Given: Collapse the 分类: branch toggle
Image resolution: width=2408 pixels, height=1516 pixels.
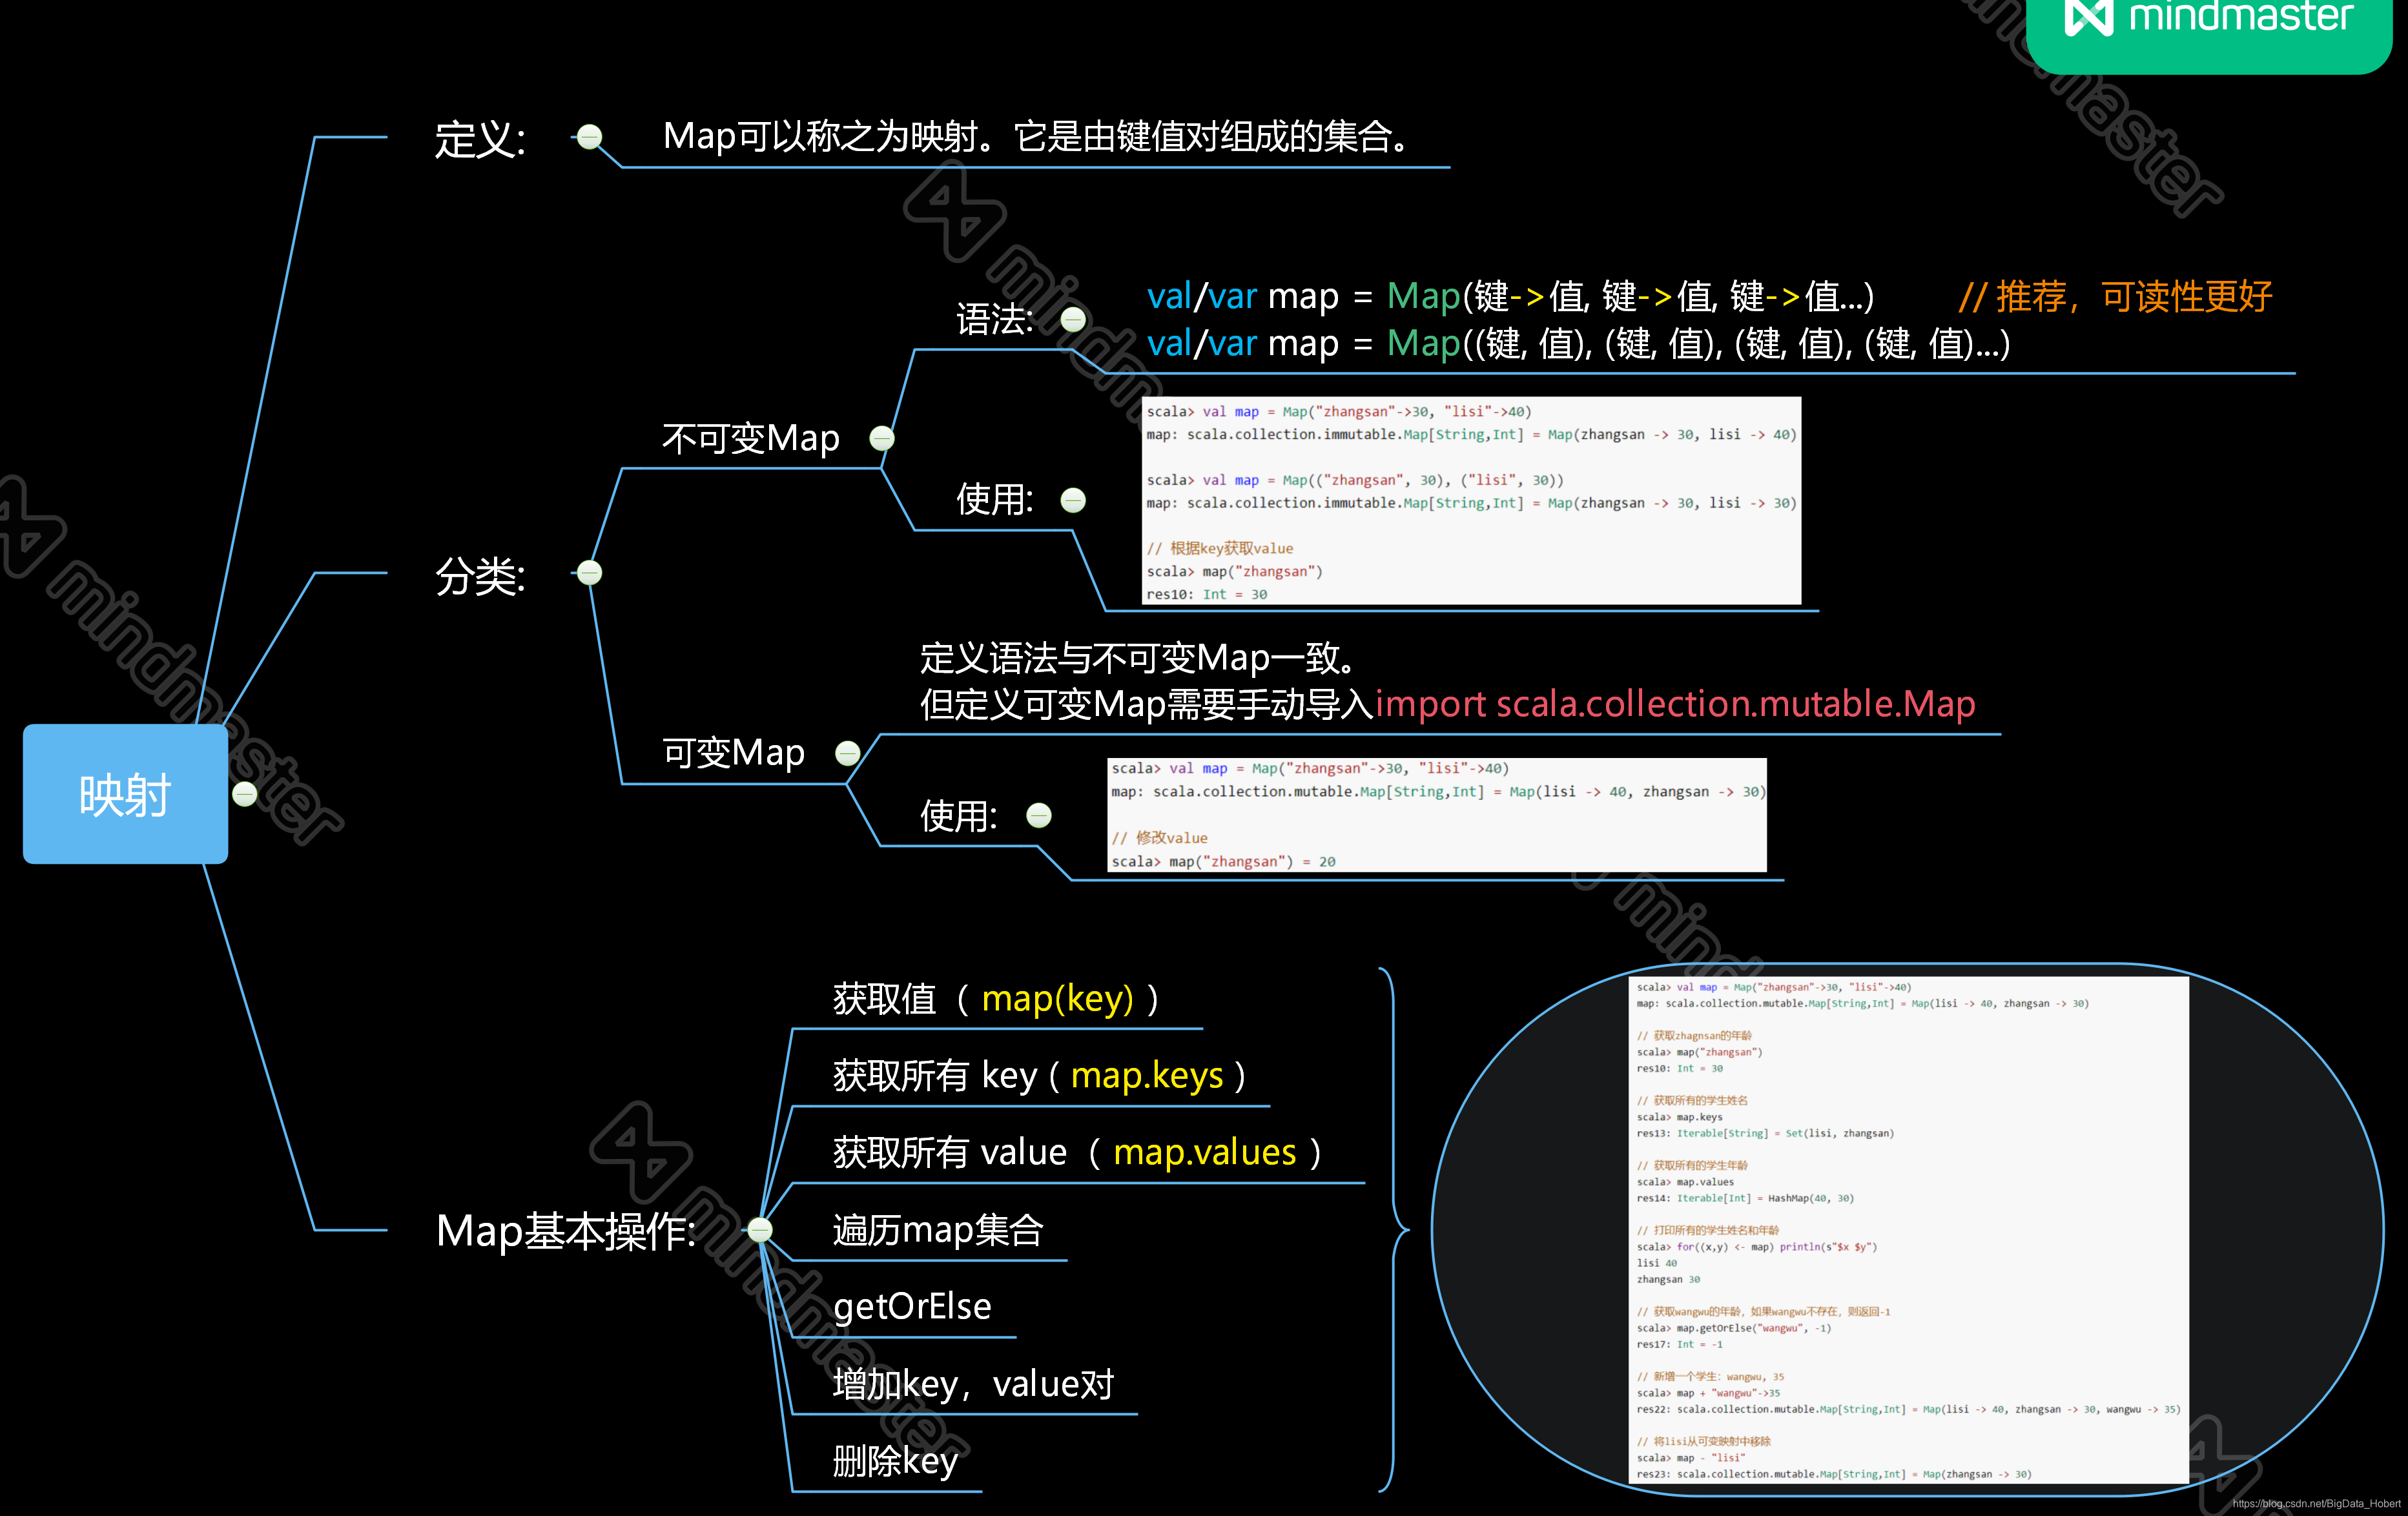Looking at the screenshot, I should 590,572.
